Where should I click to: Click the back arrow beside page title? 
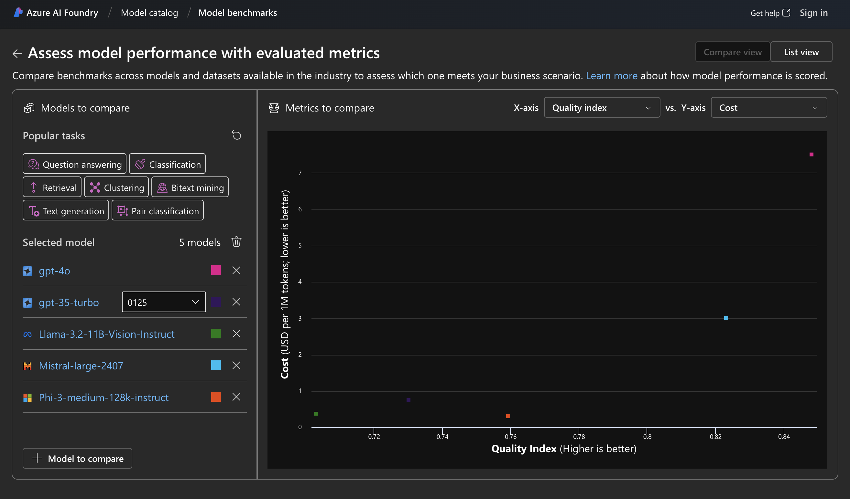point(17,53)
